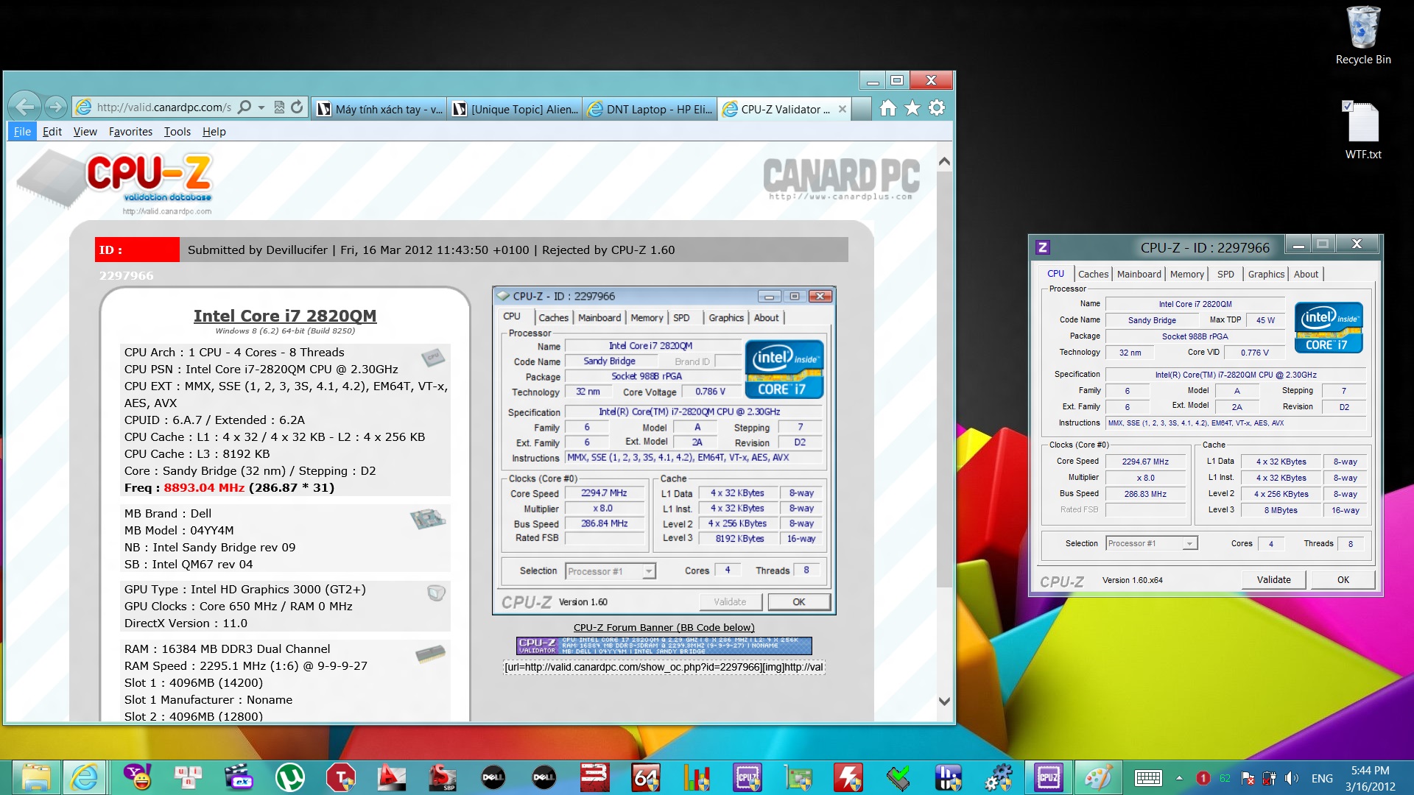The image size is (1414, 795).
Task: Open the Favorites menu in the menu bar
Action: 130,132
